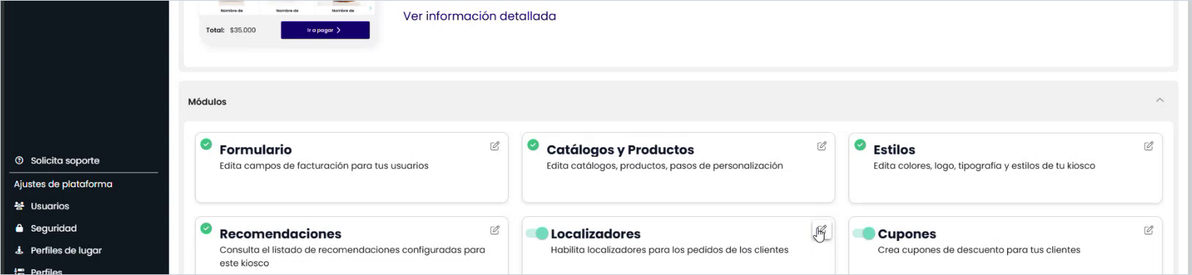Click the Perfiles de lugar icon
This screenshot has width=1192, height=275.
tap(20, 250)
